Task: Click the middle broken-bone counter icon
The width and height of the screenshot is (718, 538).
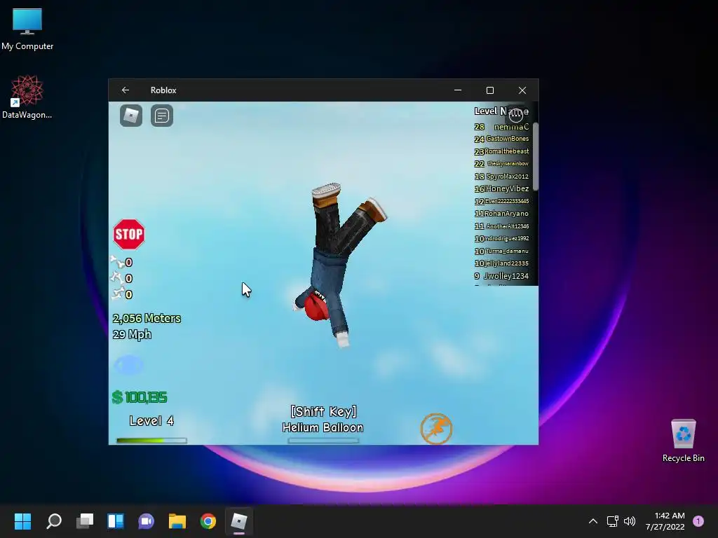Action: coord(117,277)
